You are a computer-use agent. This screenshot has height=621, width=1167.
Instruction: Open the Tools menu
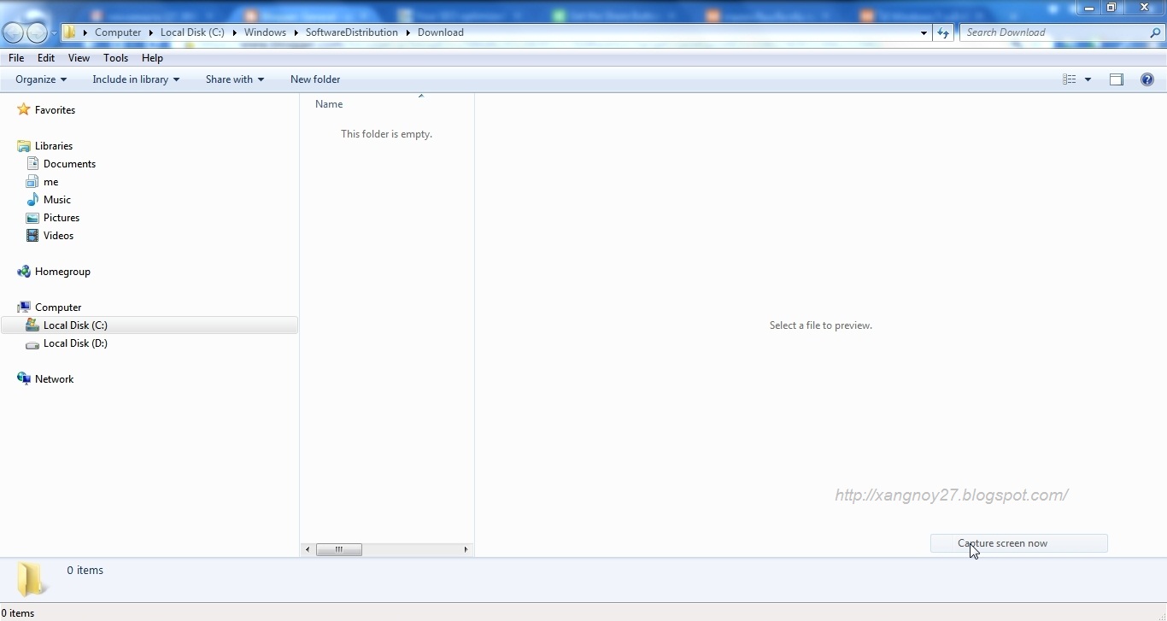115,58
